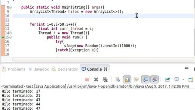Image resolution: width=195 pixels, height=110 pixels.
Task: Click line number 12 in the gutter
Action: tap(7, 24)
